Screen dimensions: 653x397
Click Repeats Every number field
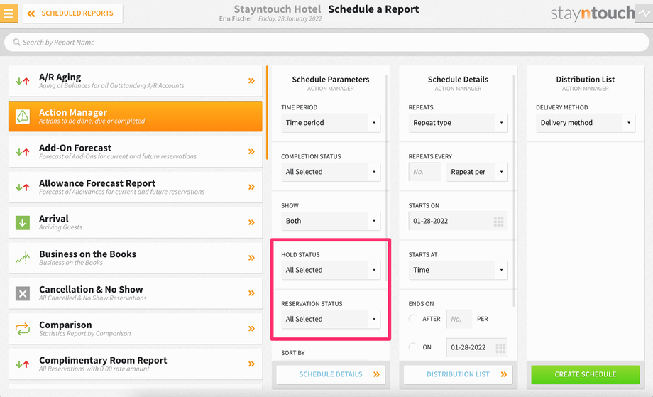click(x=424, y=172)
